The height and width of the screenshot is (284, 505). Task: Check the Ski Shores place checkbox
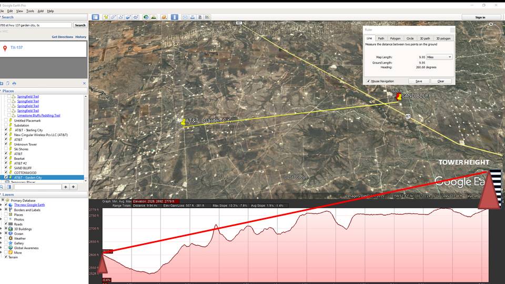[6, 149]
